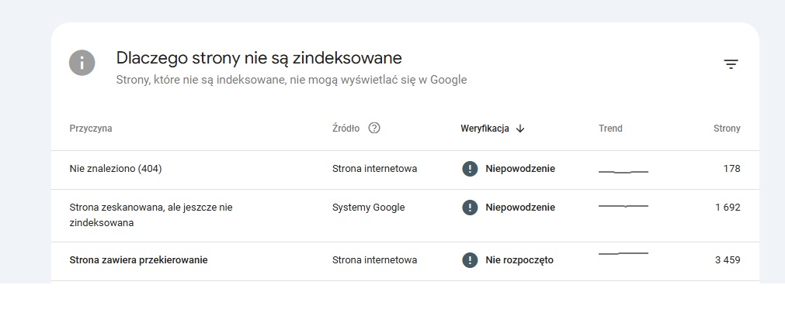This screenshot has width=785, height=309.
Task: Click 'Strona internetowa' in the 404 row
Action: (374, 169)
